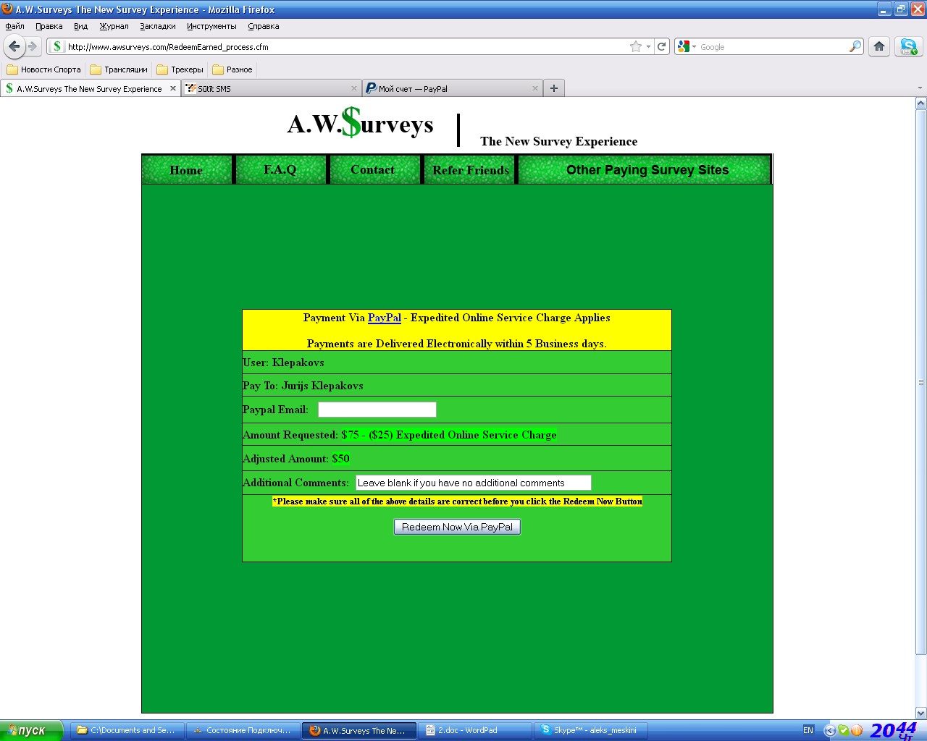Follow the PayPal hyperlink in the yellow banner
This screenshot has width=927, height=741.
click(x=385, y=318)
